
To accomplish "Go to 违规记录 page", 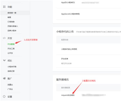I will tap(11, 71).
